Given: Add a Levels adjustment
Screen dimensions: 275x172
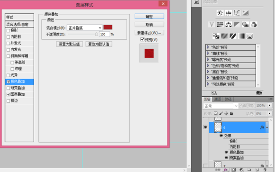Looking at the screenshot, I should (229, 13).
